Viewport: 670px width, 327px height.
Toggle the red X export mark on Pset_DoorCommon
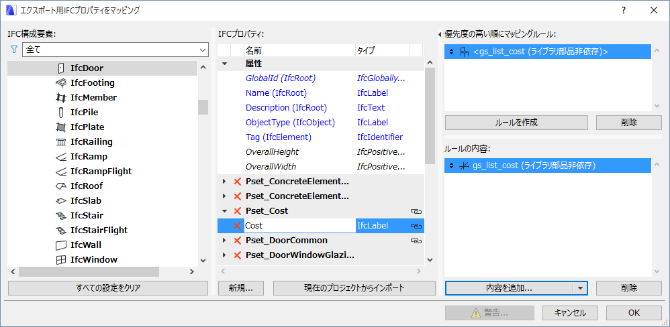click(x=238, y=241)
